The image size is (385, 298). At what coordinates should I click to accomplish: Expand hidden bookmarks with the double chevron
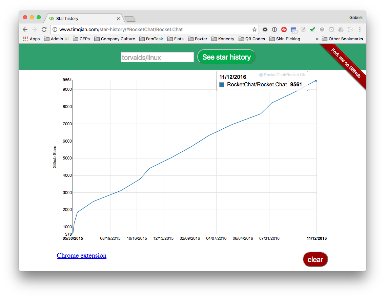click(x=317, y=39)
